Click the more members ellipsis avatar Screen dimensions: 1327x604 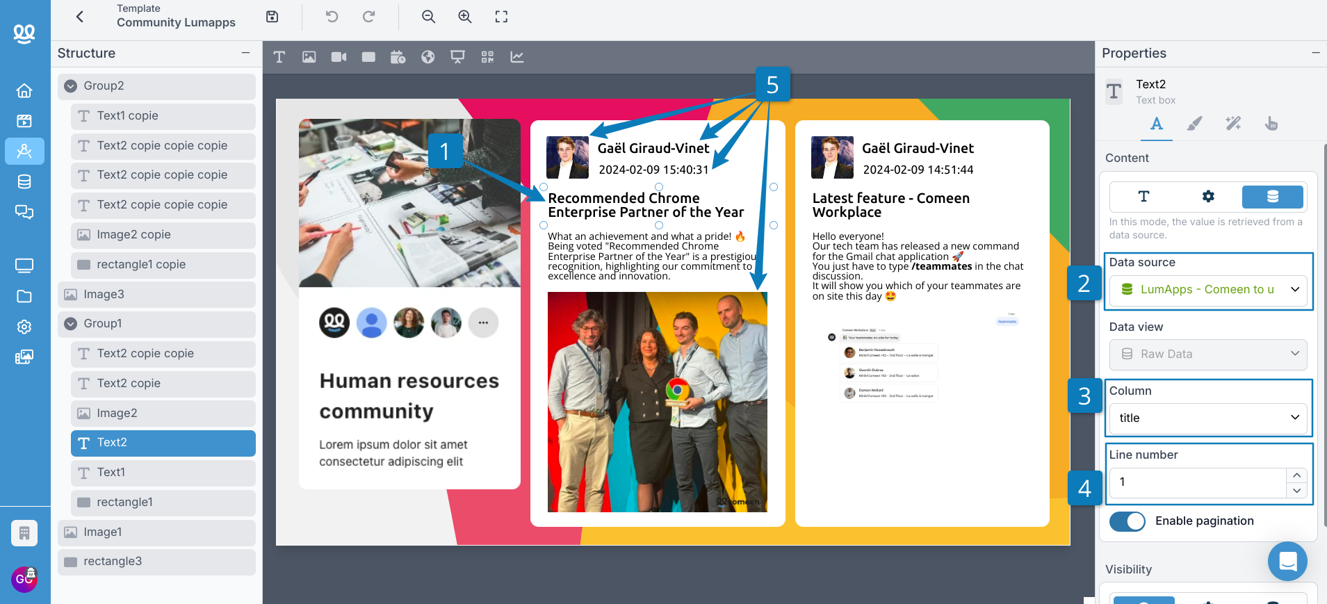point(483,323)
